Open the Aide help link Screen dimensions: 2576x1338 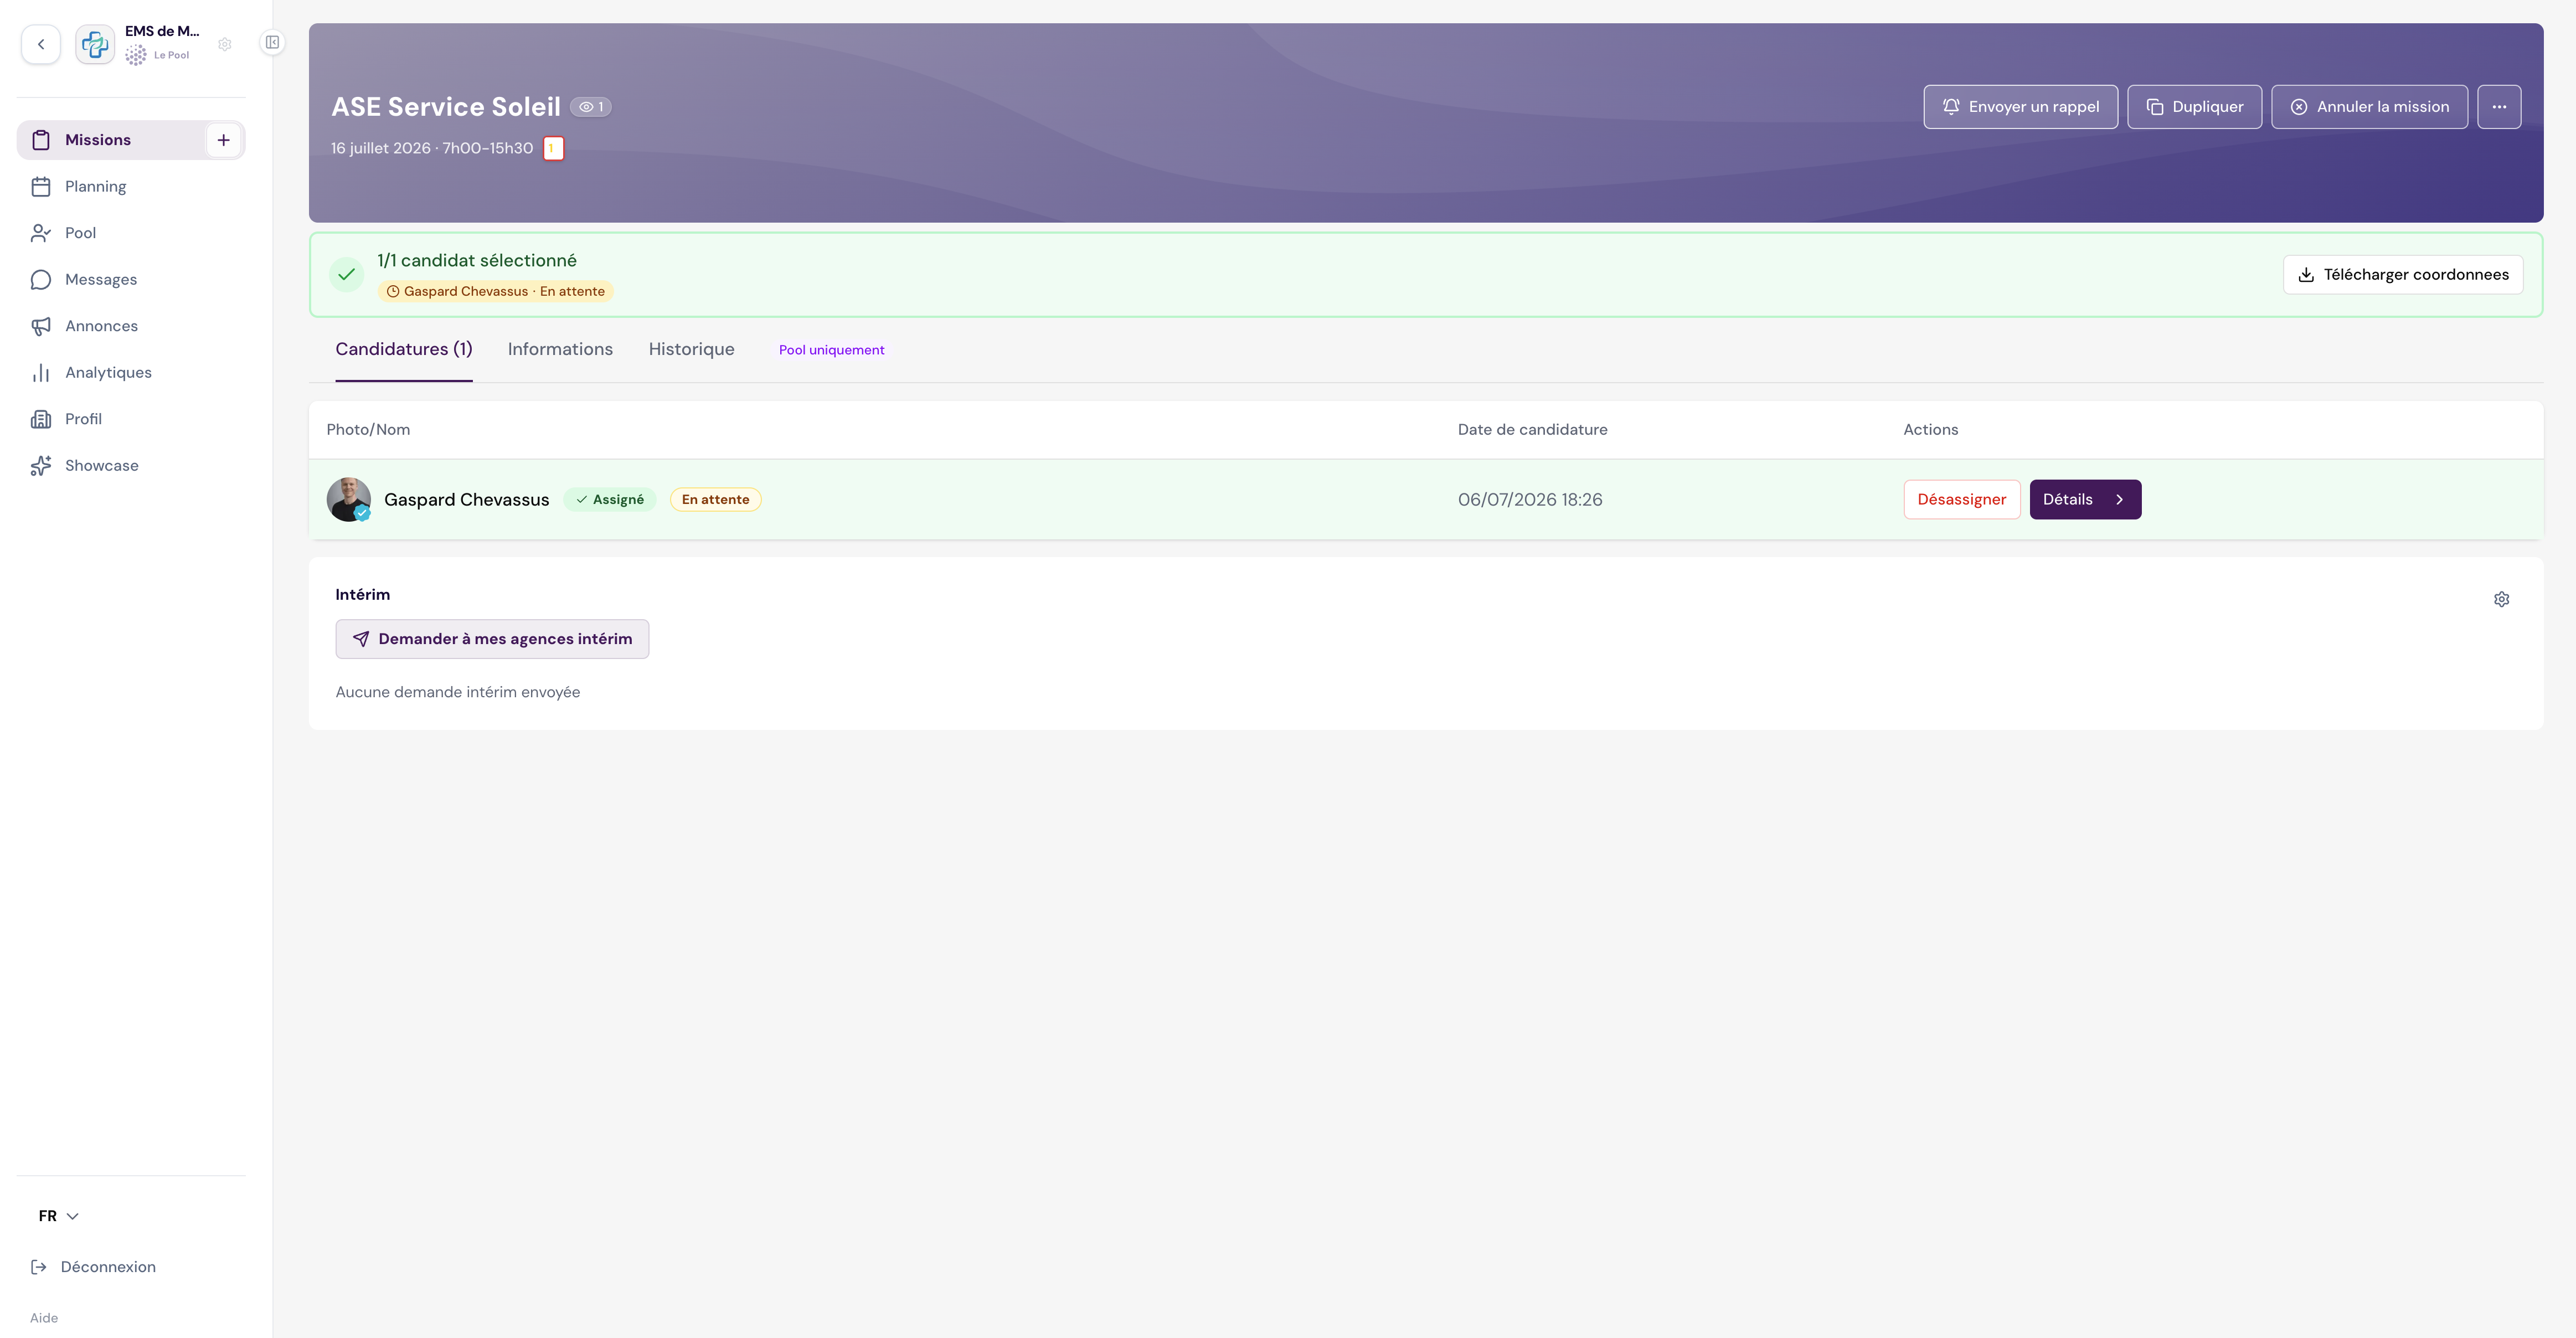click(44, 1318)
